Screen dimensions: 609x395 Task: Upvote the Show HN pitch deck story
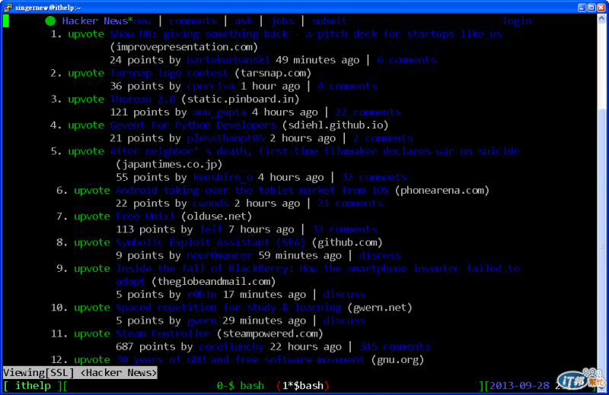point(86,34)
